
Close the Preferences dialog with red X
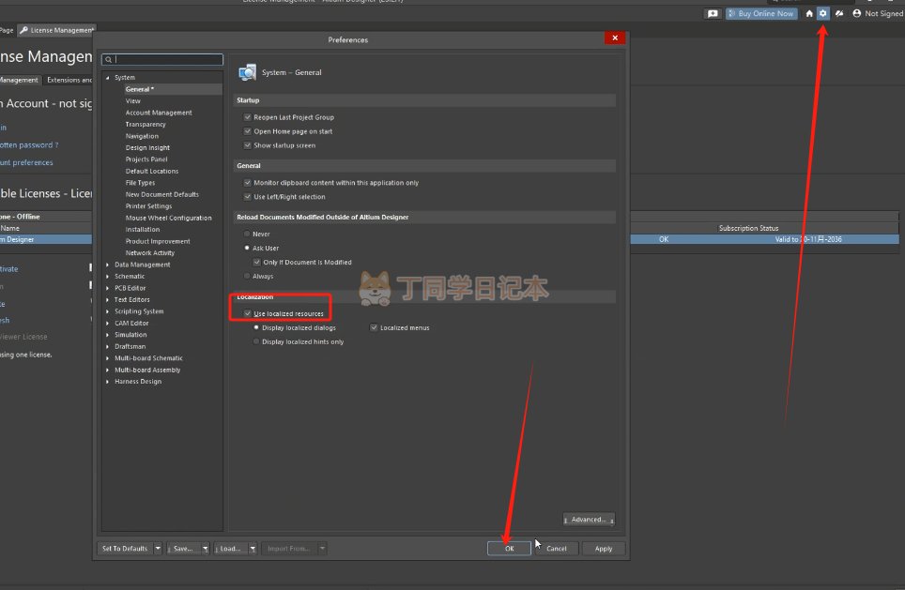(615, 38)
